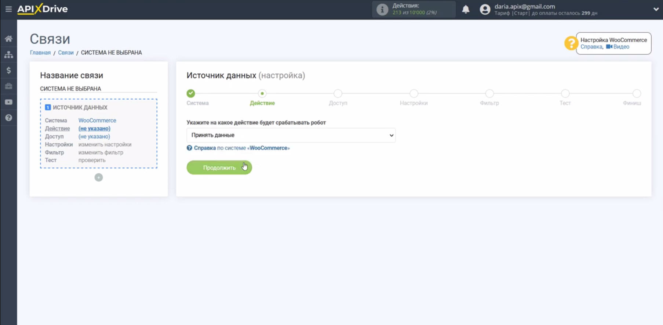
Task: Click the yellow question mark help icon
Action: (571, 43)
